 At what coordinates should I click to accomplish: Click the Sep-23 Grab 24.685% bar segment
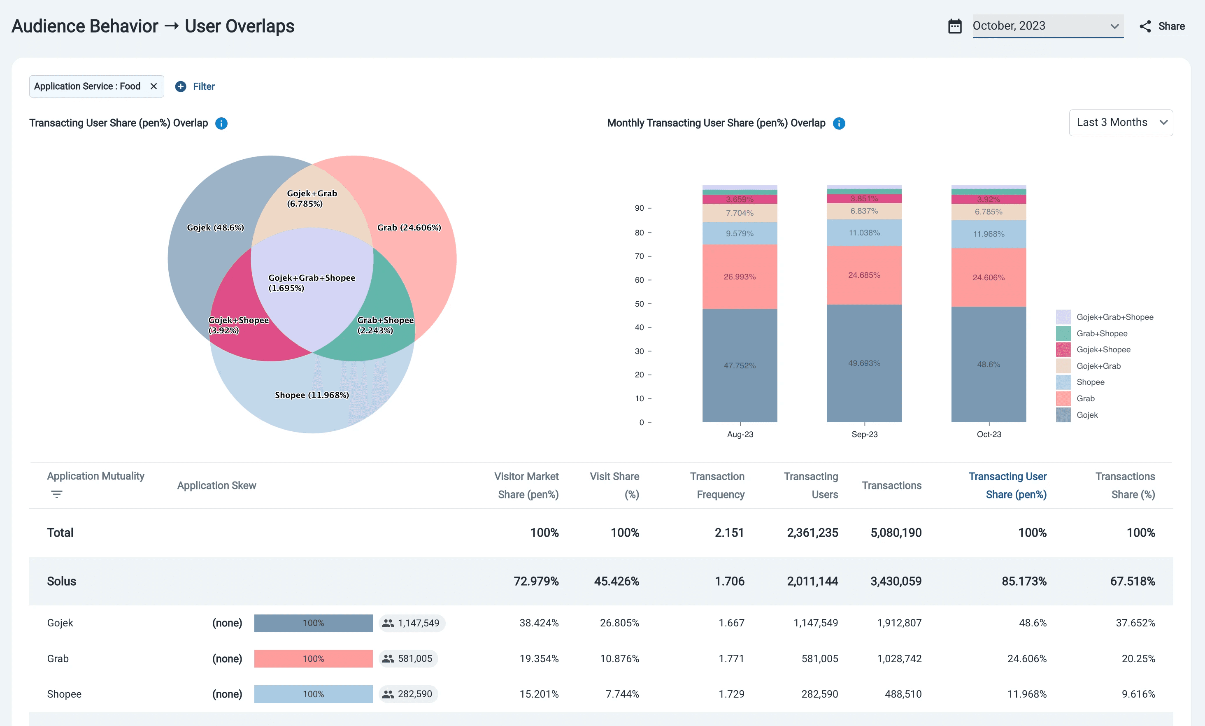864,275
